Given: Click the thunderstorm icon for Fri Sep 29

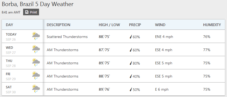Looking at the screenshot, I should (36, 76).
